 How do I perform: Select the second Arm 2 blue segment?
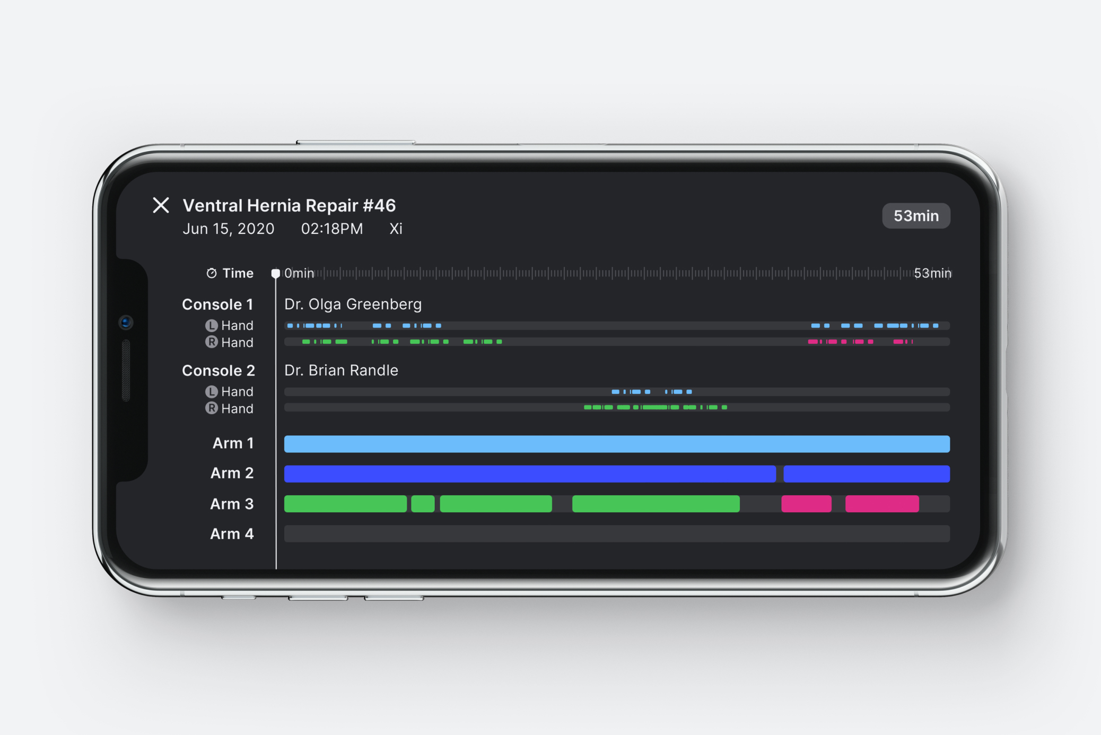click(866, 474)
